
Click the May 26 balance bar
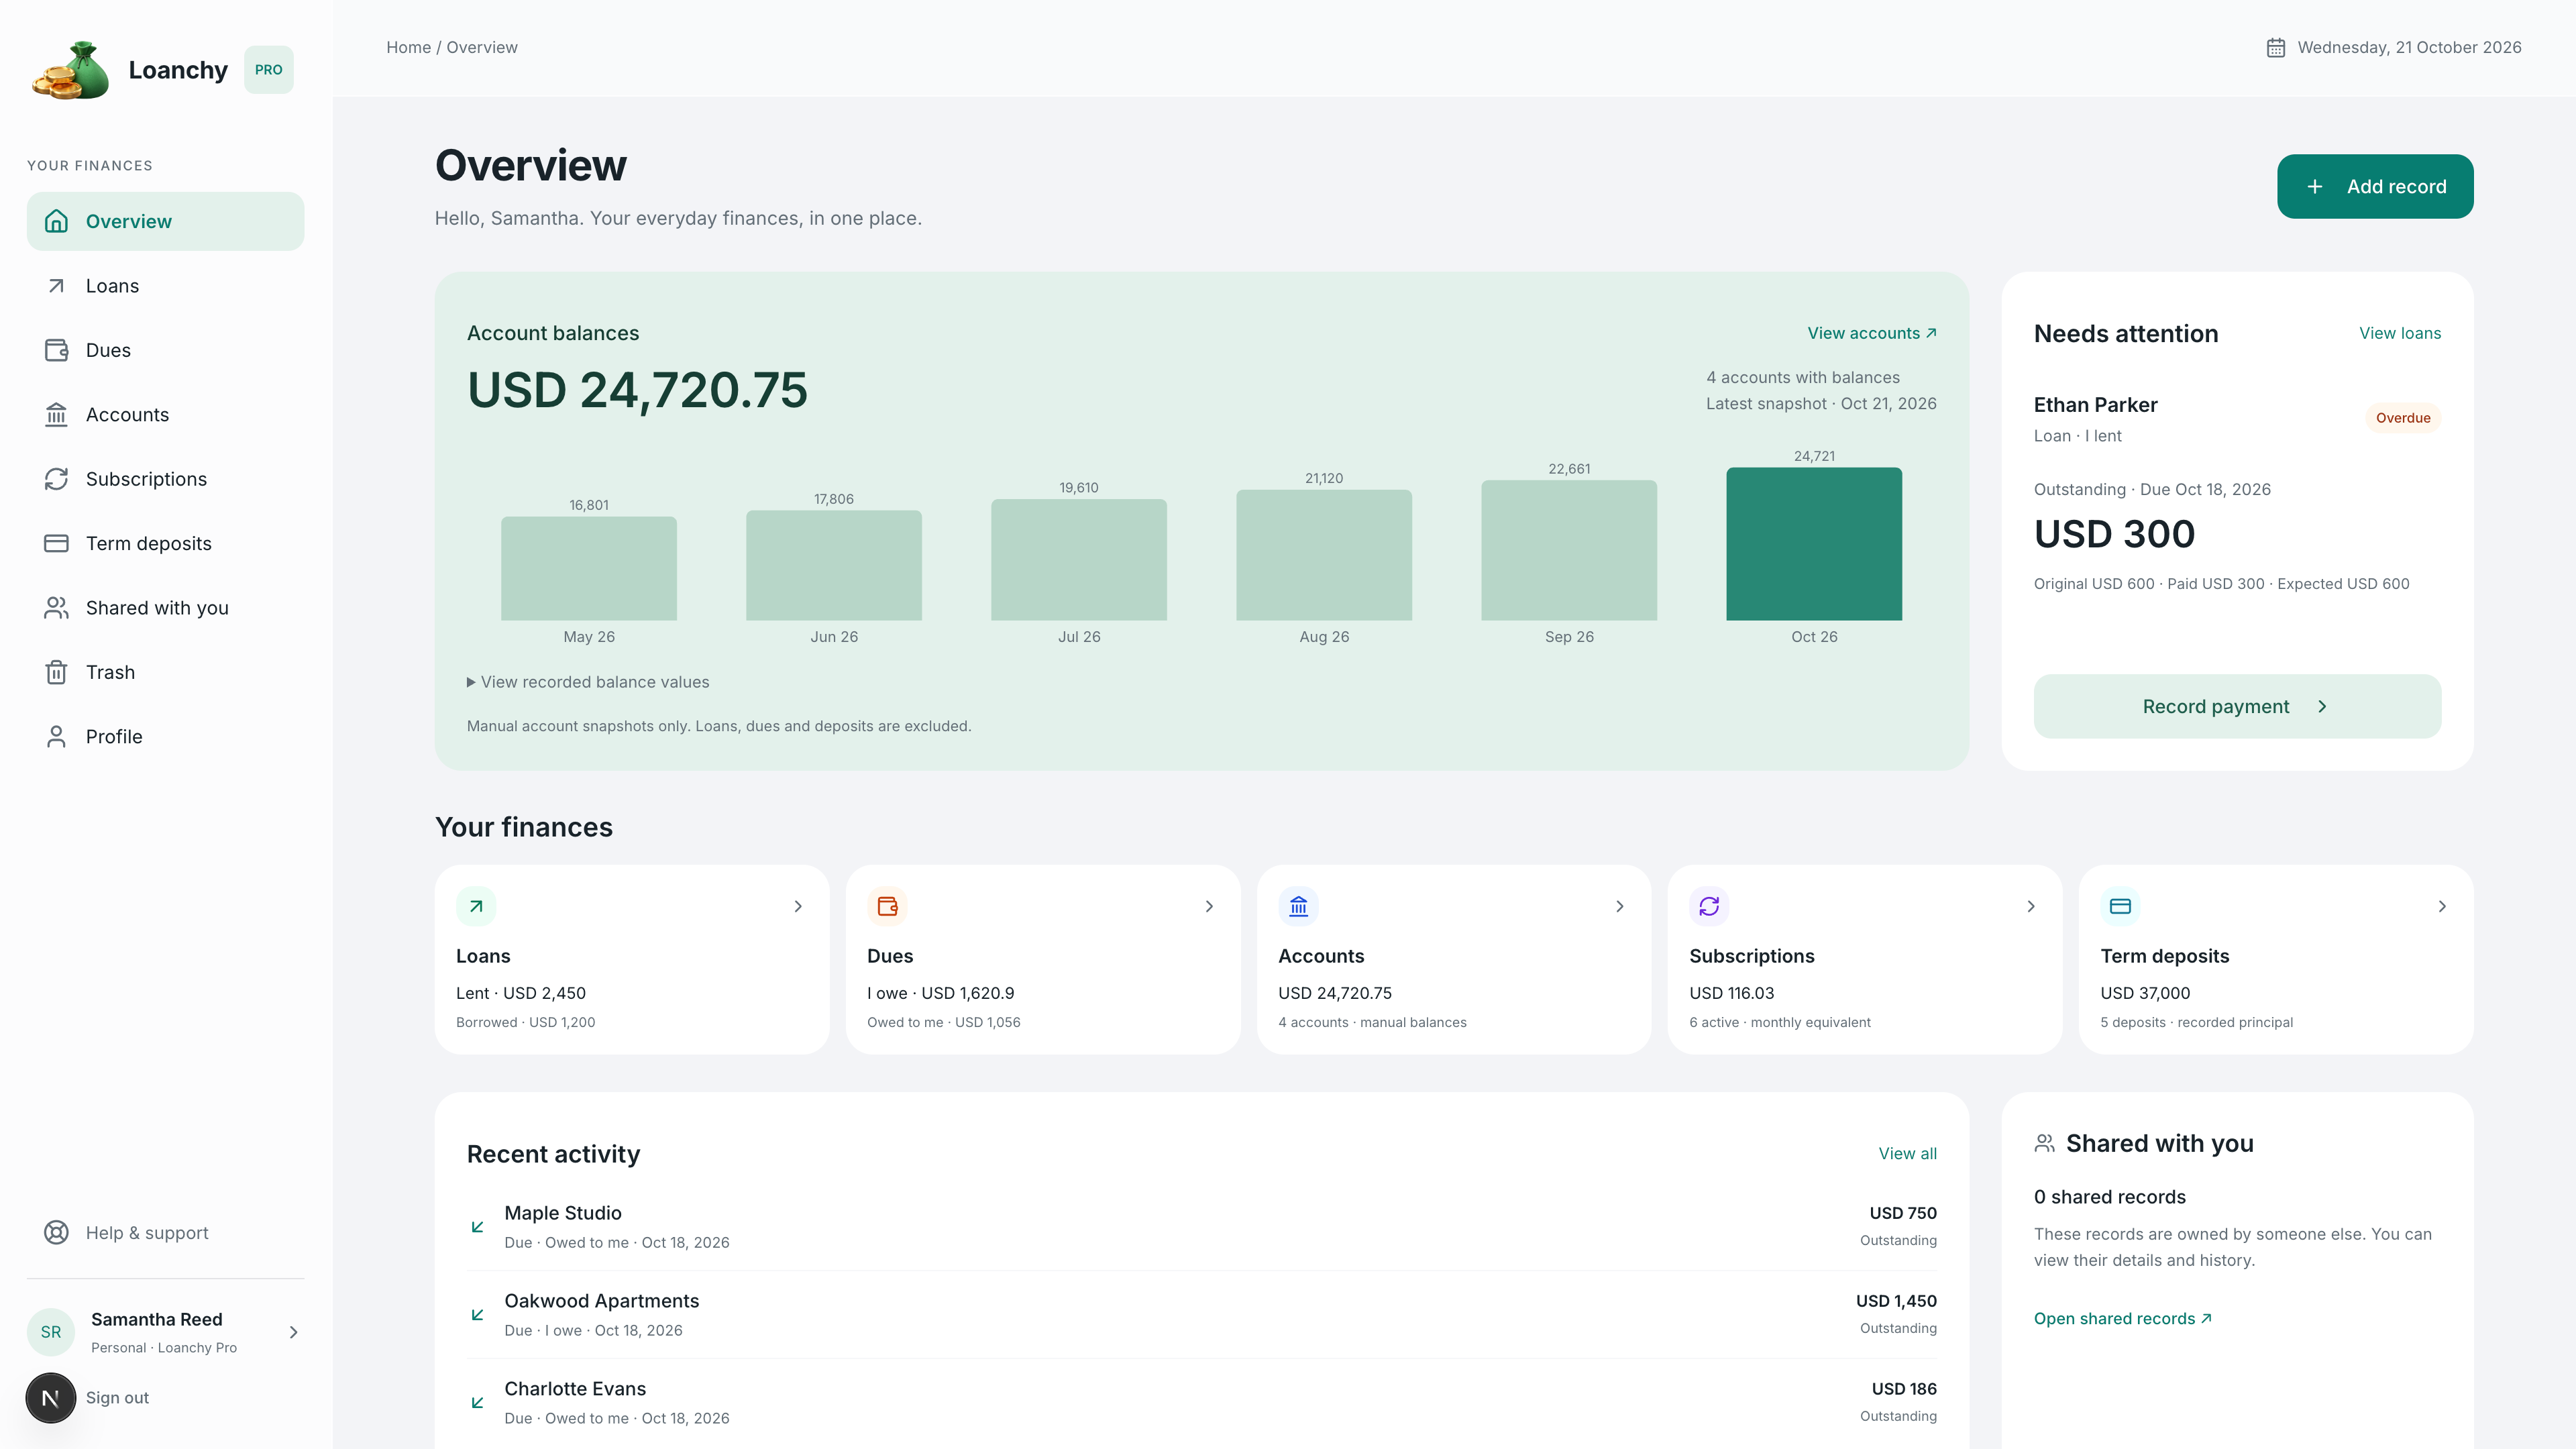click(x=589, y=568)
